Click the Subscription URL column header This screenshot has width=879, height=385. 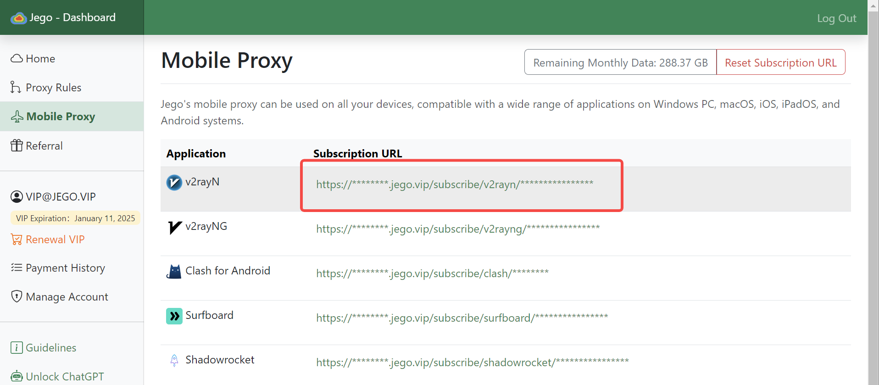pyautogui.click(x=357, y=153)
